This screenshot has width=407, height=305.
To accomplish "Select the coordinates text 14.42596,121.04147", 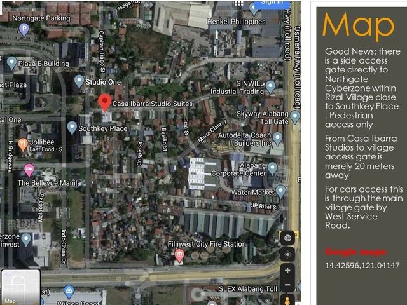I will click(362, 266).
